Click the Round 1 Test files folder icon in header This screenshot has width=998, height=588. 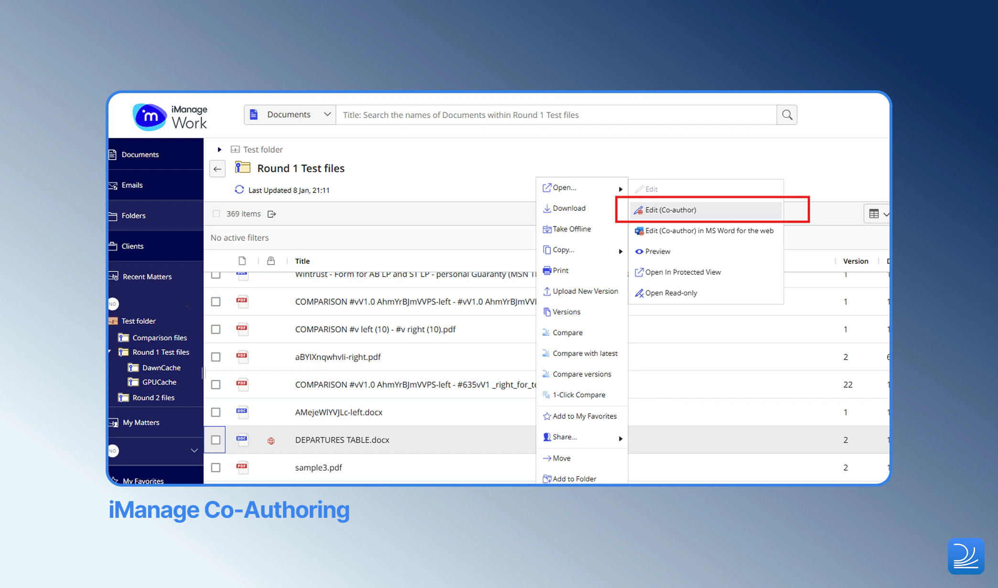tap(243, 167)
